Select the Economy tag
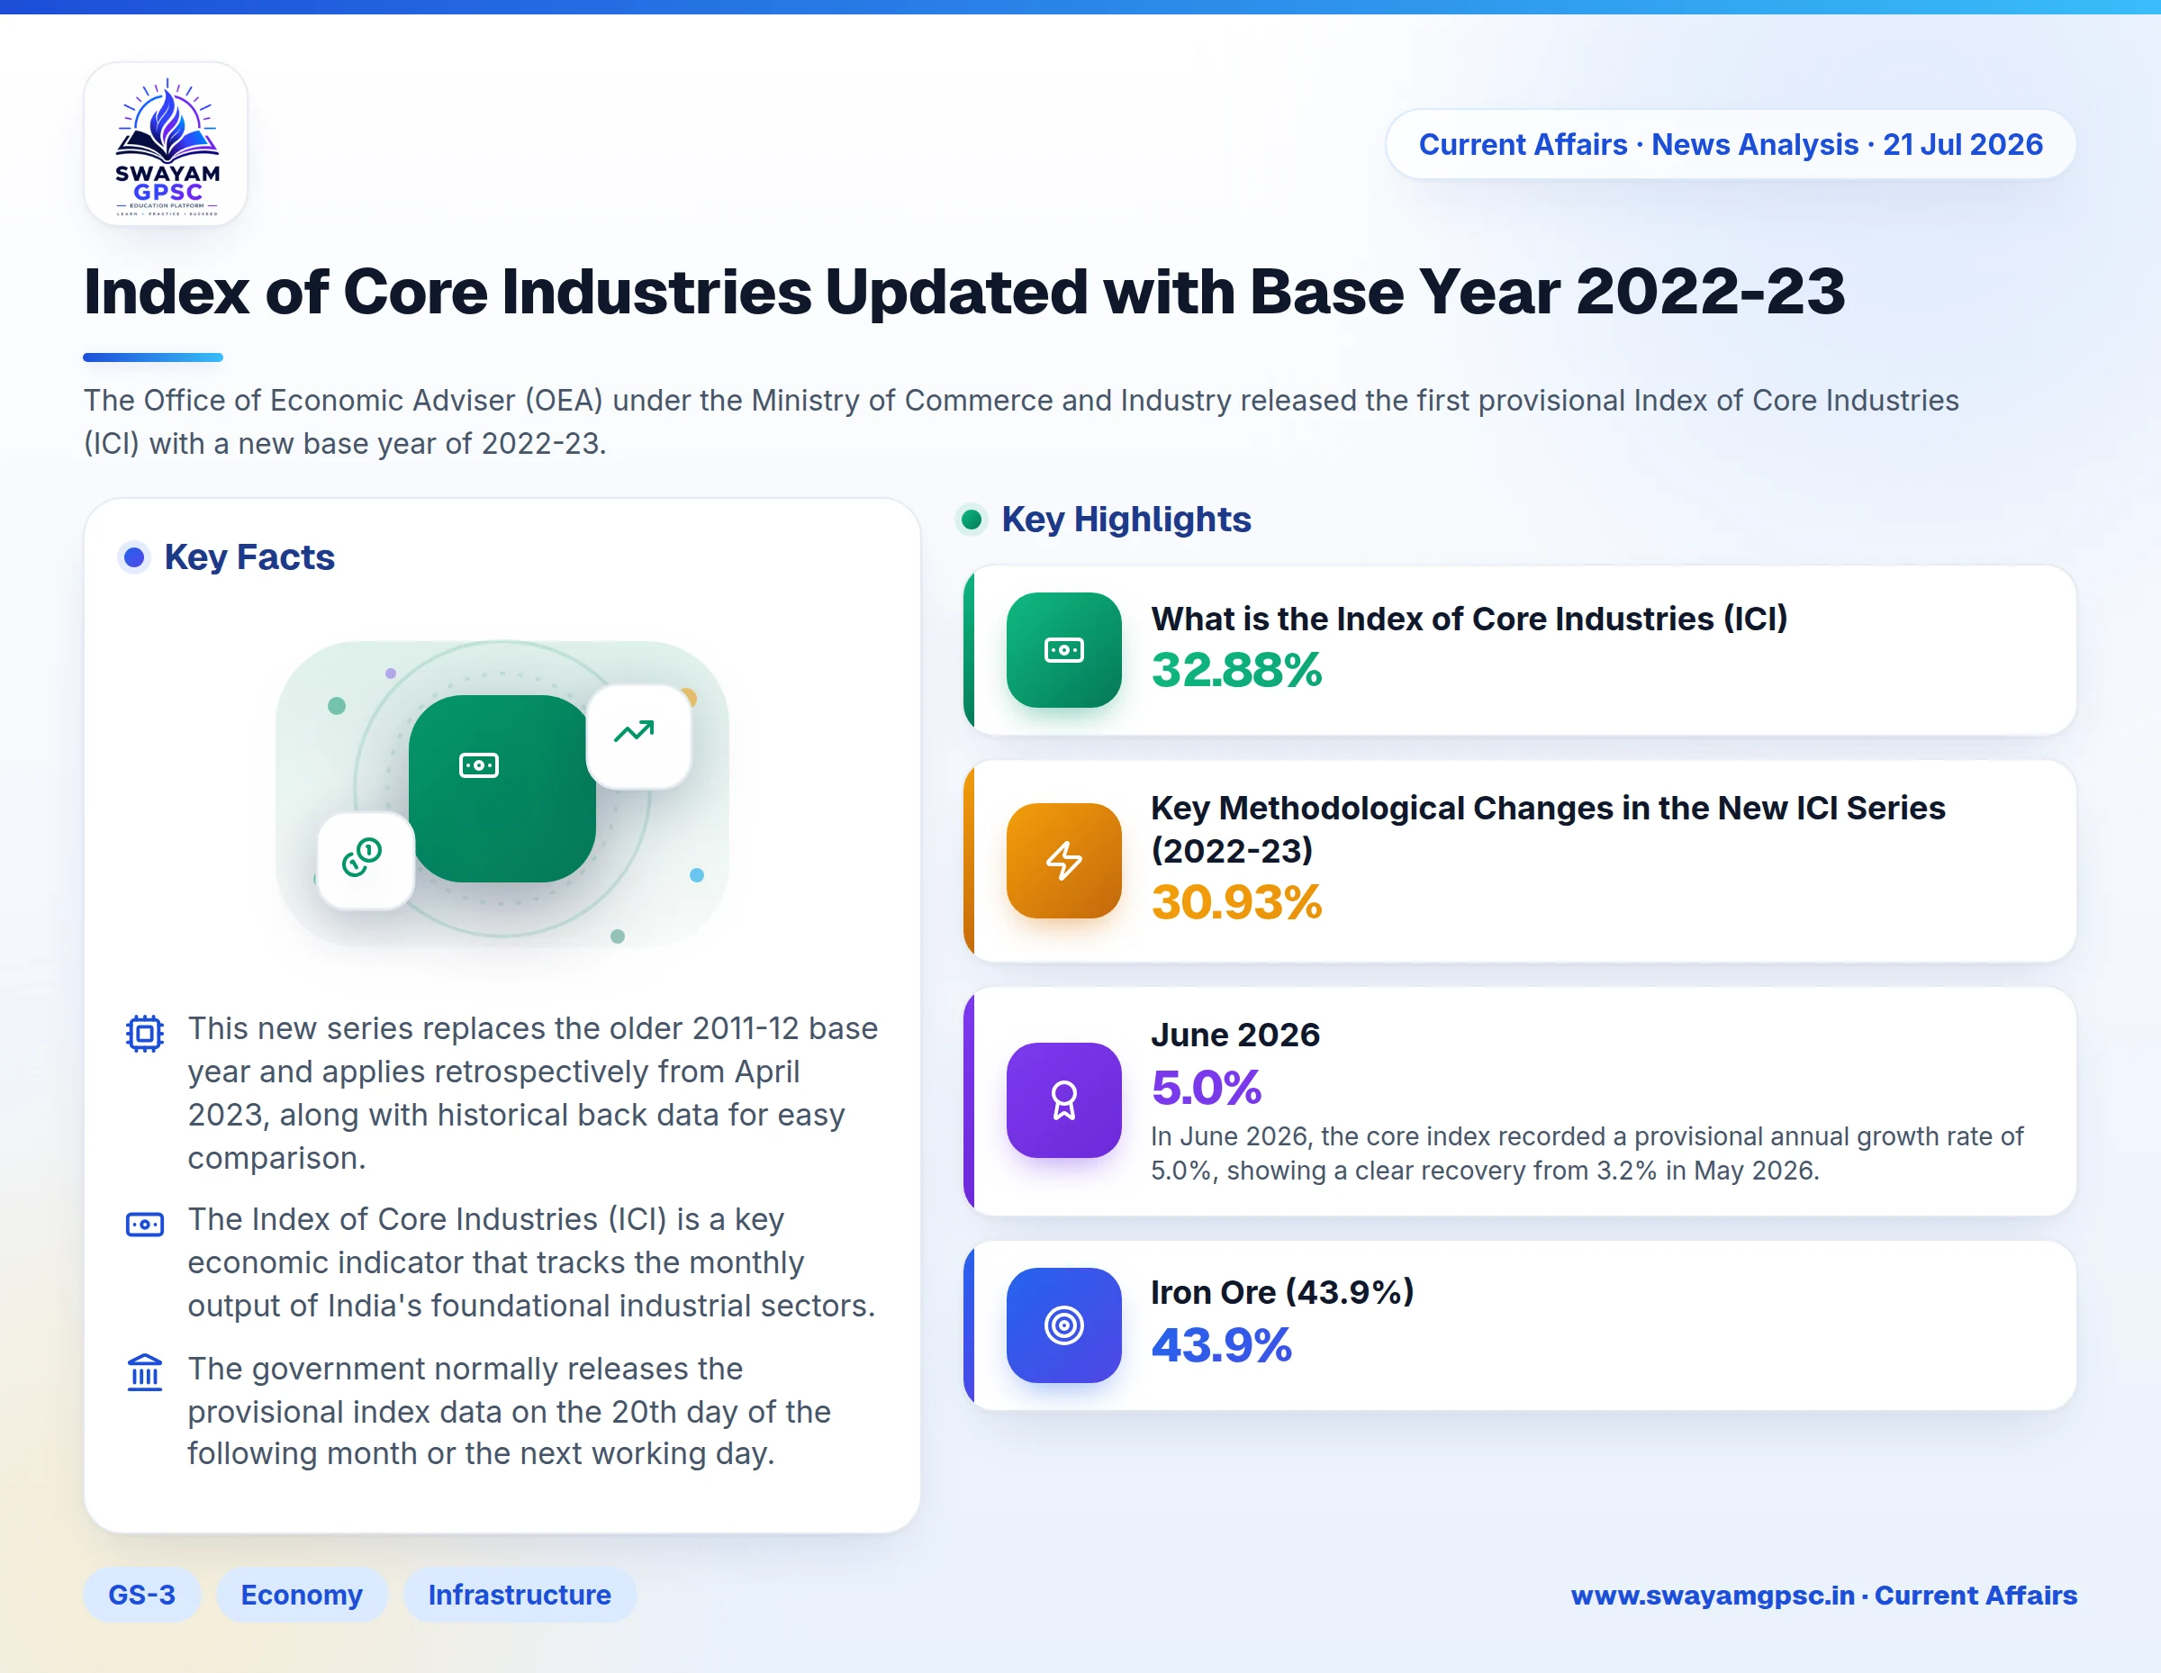The image size is (2161, 1673). [x=302, y=1594]
